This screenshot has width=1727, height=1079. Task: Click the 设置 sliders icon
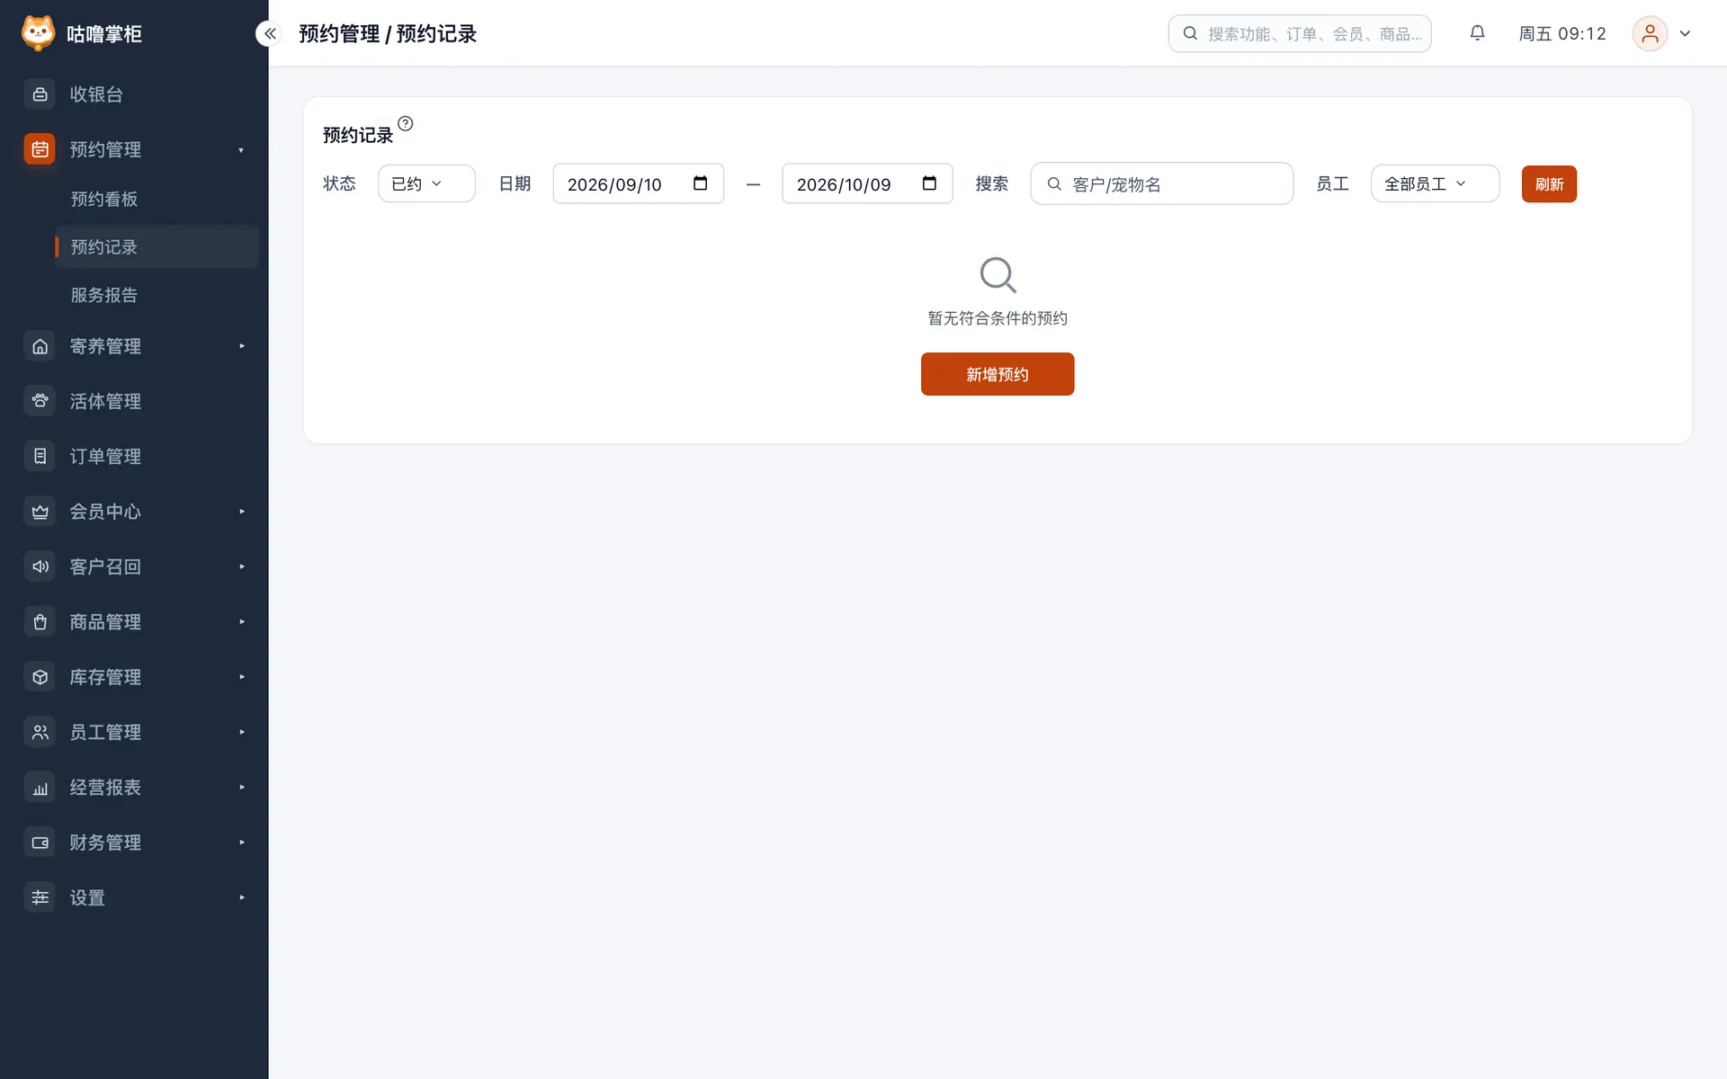[40, 897]
